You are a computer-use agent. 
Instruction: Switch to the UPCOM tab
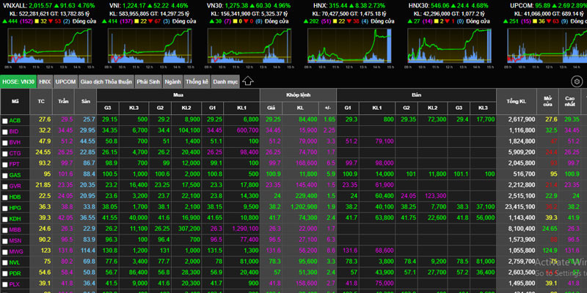66,81
